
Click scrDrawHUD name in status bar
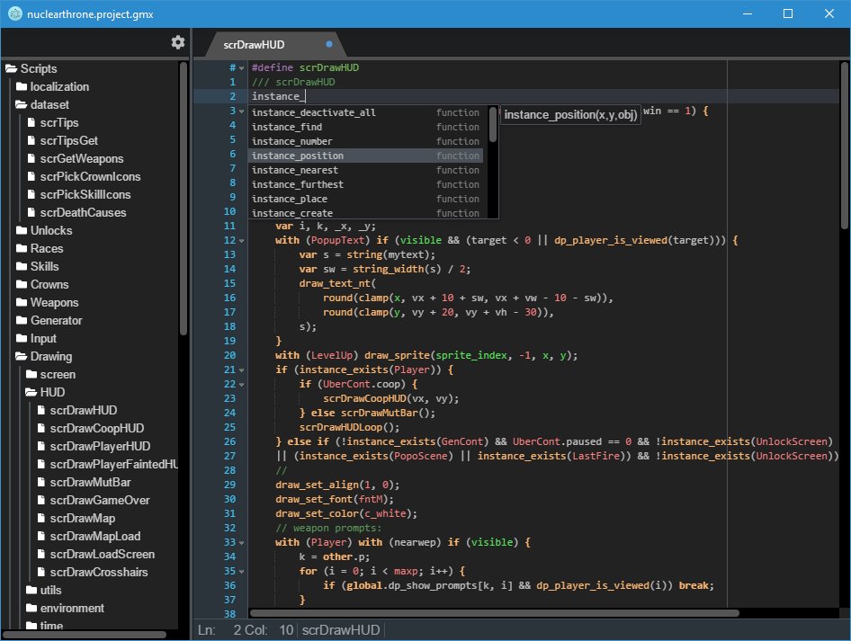tap(341, 630)
